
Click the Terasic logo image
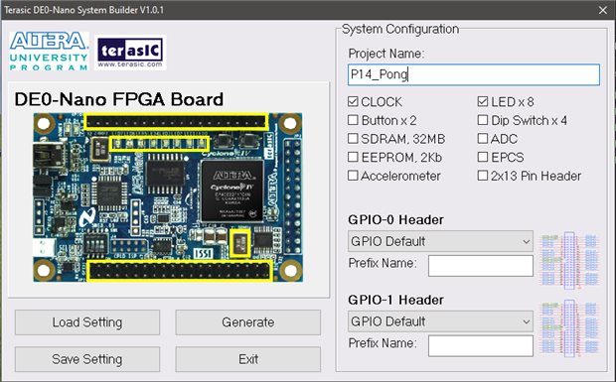pos(130,53)
